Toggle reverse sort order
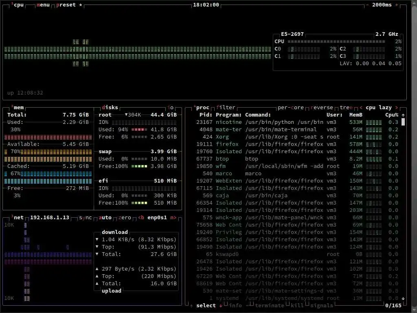 (322, 108)
